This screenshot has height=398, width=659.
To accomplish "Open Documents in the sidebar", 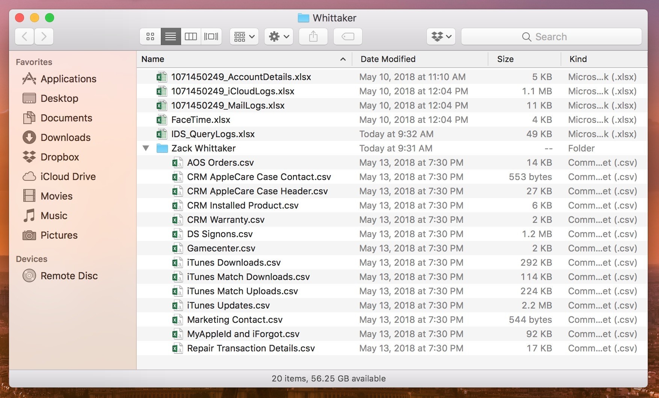I will click(x=57, y=118).
